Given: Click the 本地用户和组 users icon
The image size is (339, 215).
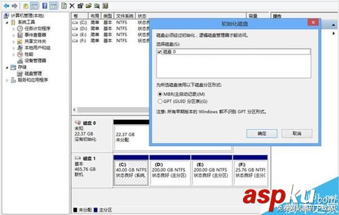Looking at the screenshot, I should (x=20, y=48).
